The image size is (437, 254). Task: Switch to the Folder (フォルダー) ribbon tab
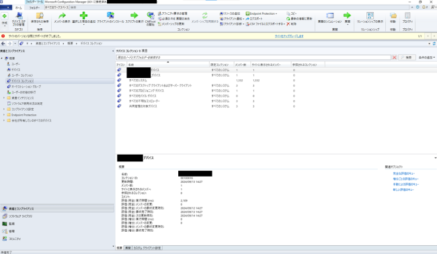pyautogui.click(x=34, y=8)
